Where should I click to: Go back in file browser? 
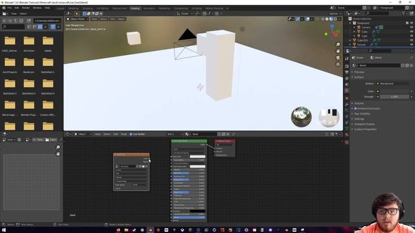point(5,21)
